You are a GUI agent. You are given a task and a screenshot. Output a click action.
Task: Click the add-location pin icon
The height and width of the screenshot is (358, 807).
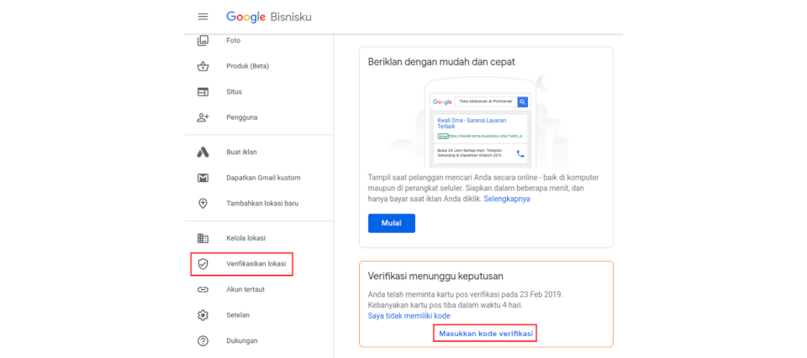coord(203,204)
